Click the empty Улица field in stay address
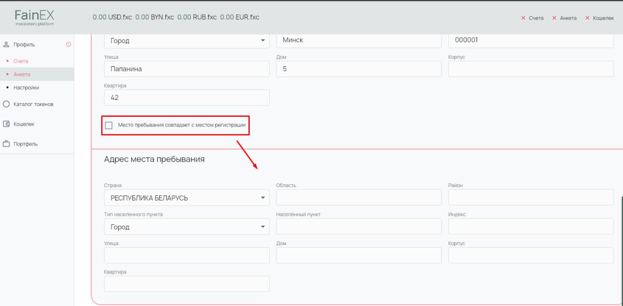The image size is (623, 306). 187,255
